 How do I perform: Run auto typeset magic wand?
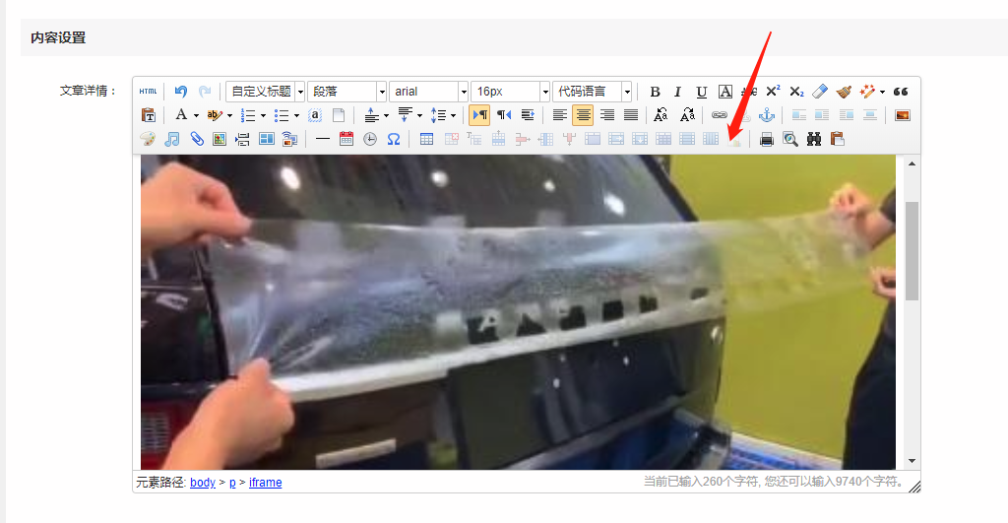[x=866, y=92]
